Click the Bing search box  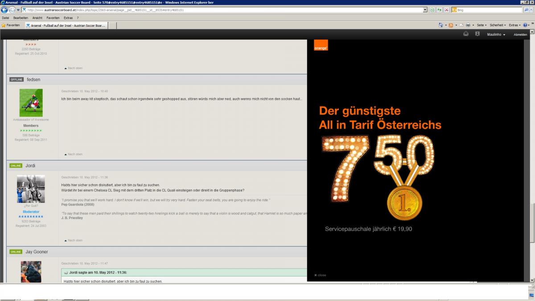pos(487,10)
